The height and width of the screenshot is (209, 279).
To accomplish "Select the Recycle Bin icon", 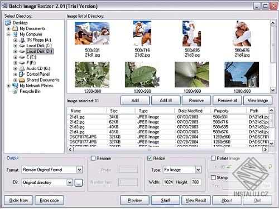I will click(15, 91).
